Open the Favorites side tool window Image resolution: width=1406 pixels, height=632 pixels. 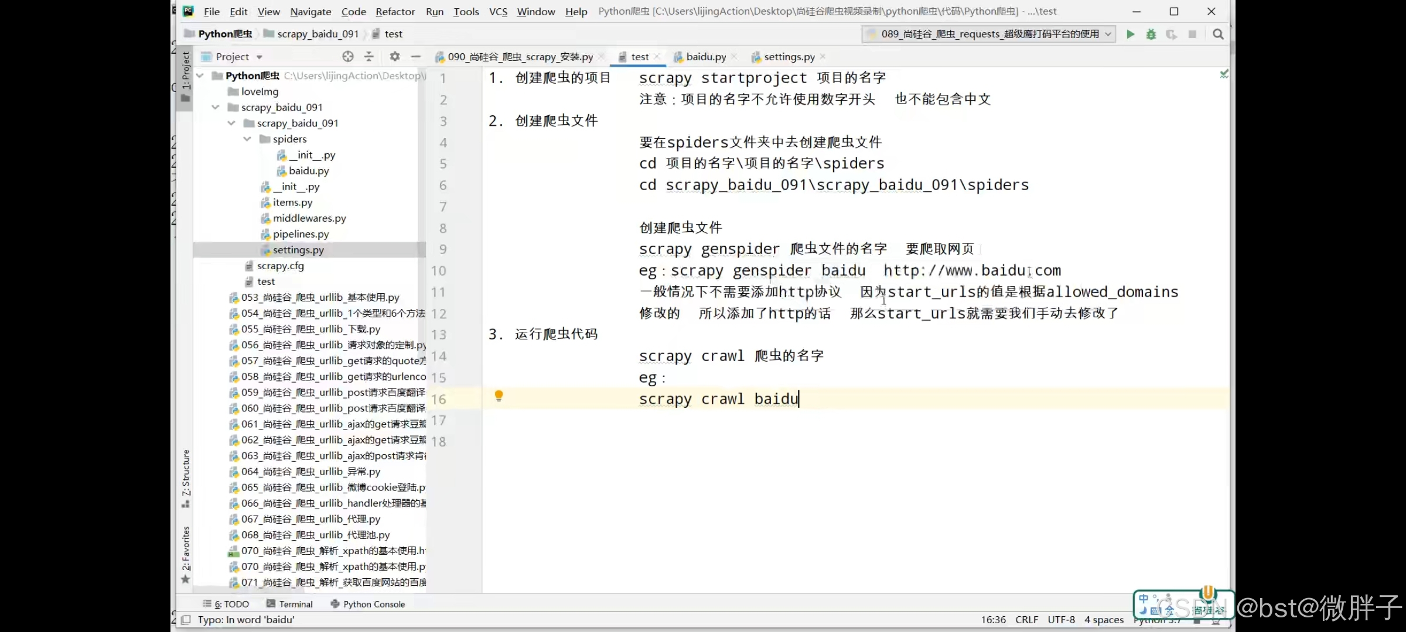coord(185,554)
